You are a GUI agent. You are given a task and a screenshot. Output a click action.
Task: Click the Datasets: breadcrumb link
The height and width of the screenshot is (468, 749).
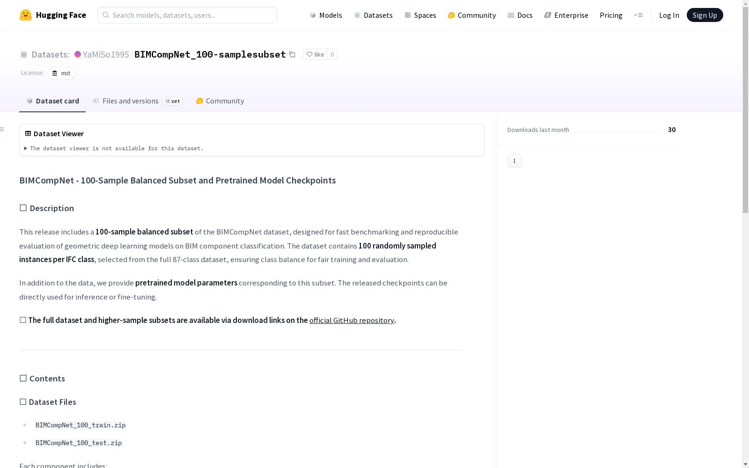(x=50, y=54)
